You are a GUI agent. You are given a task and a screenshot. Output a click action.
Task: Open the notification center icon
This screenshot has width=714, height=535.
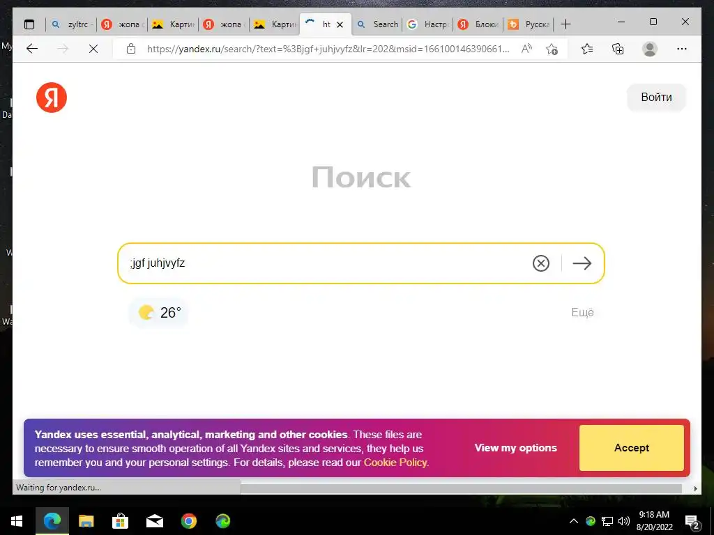tap(692, 522)
